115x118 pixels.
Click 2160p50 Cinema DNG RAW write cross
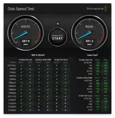coord(39,107)
